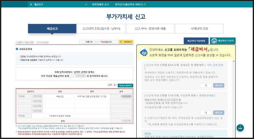This screenshot has height=139, width=254.
Task: Answer 아니오 to the 6/14 단계 question
Action: (218, 86)
